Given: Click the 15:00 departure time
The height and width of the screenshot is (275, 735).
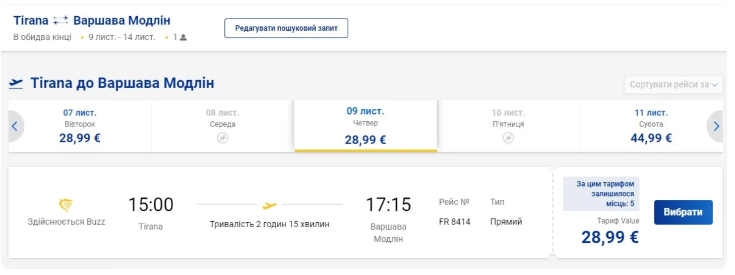Looking at the screenshot, I should pyautogui.click(x=151, y=205).
